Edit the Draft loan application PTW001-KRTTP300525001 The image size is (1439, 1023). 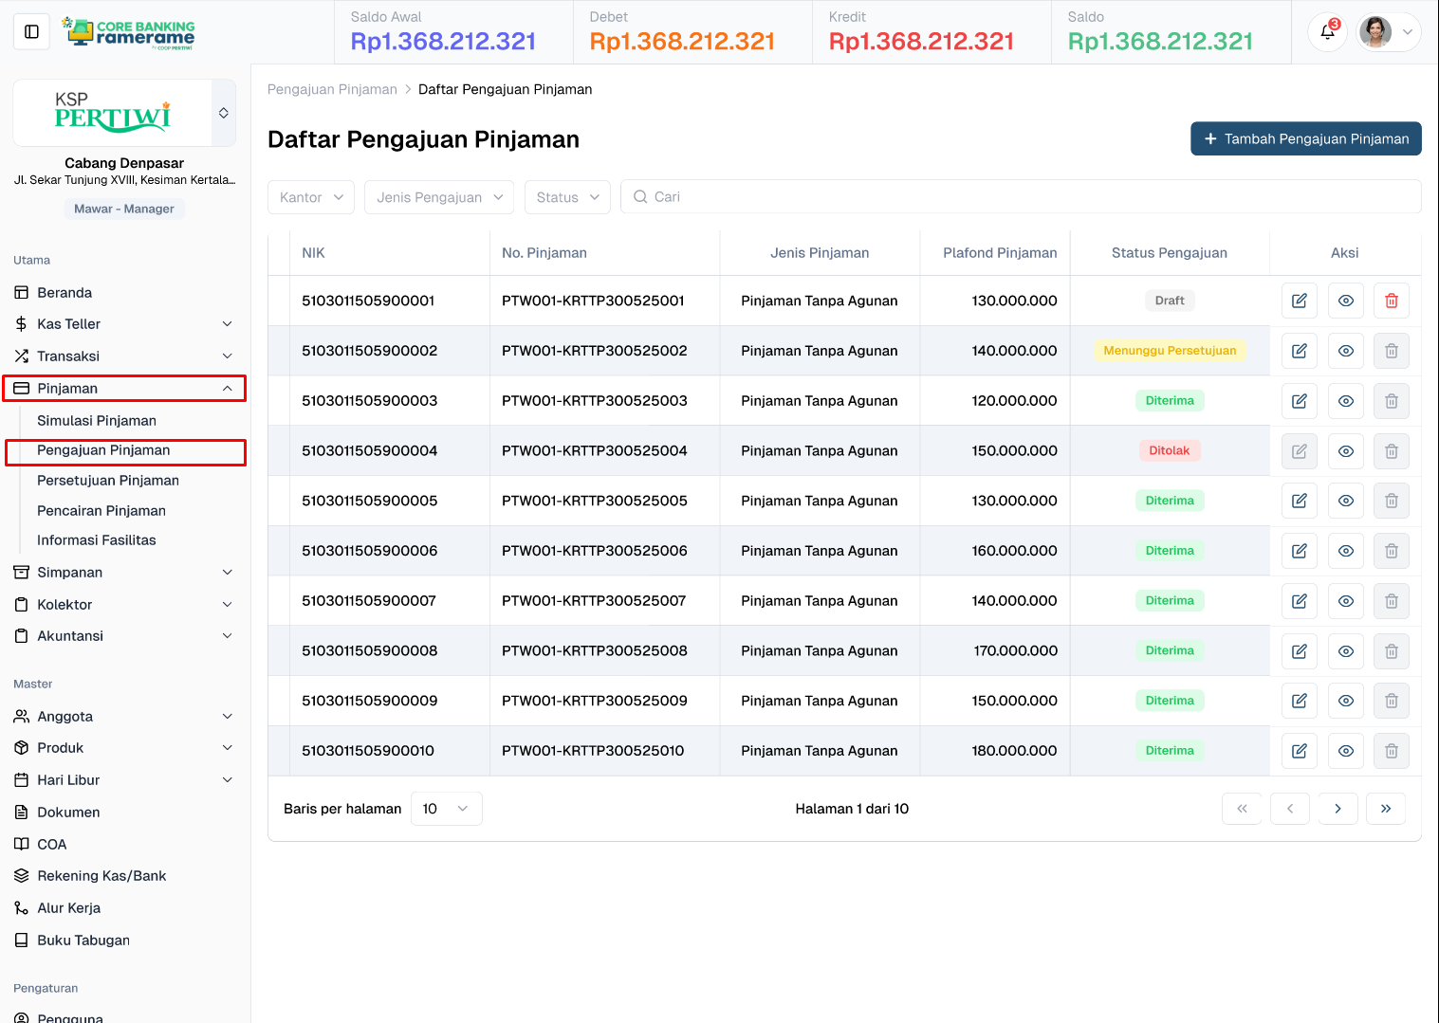tap(1299, 301)
